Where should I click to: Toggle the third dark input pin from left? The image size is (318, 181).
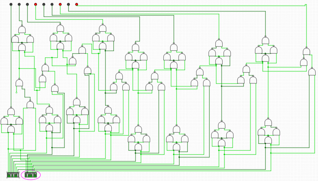tap(27, 4)
